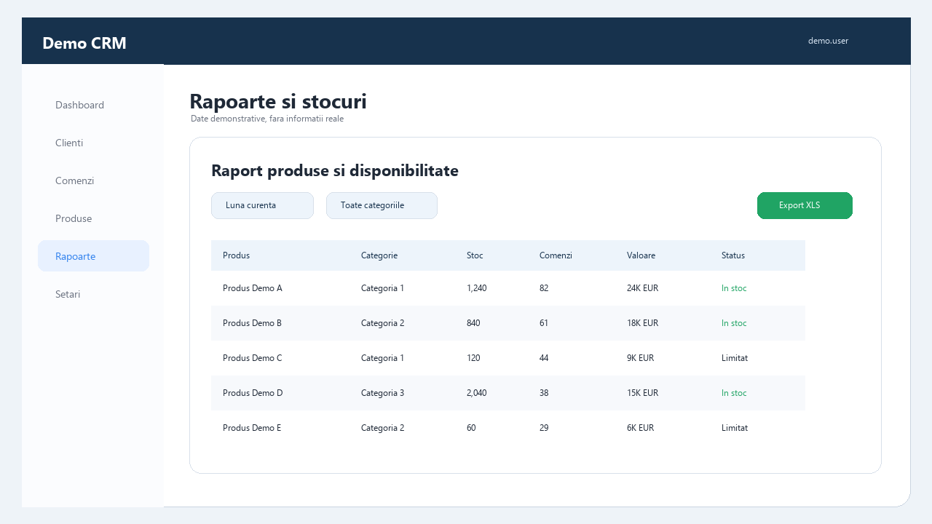Select the Produs Demo A row name
The image size is (932, 524).
click(253, 288)
